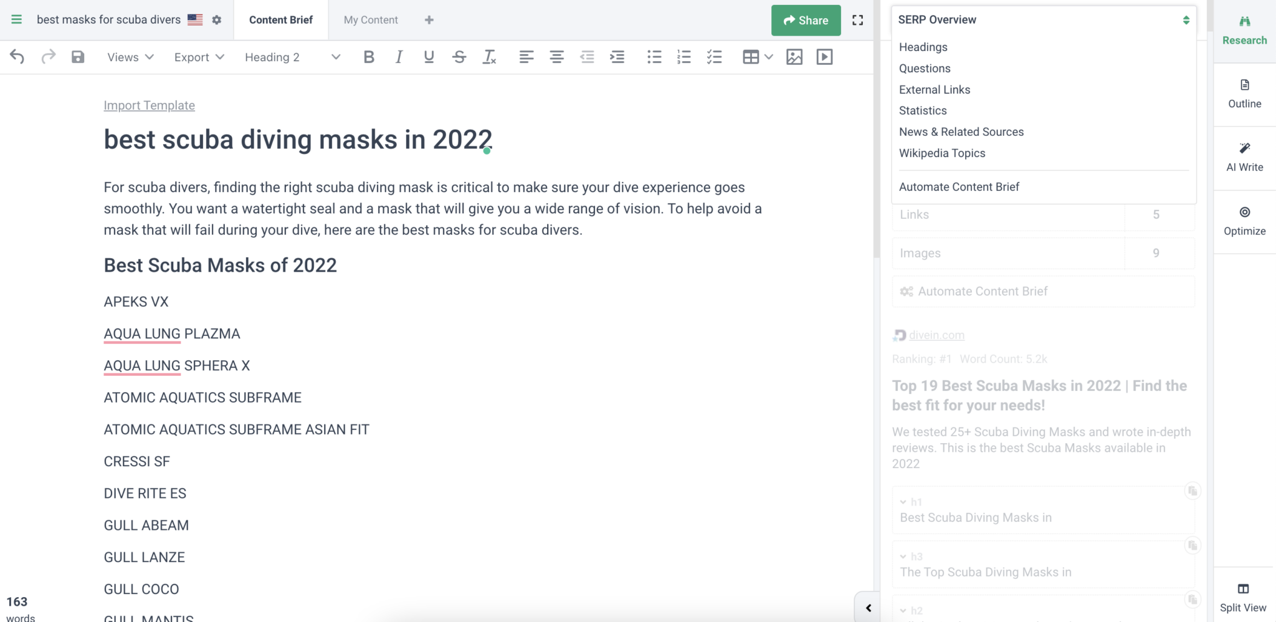This screenshot has width=1276, height=622.
Task: Switch to the Content Brief tab
Action: point(281,20)
